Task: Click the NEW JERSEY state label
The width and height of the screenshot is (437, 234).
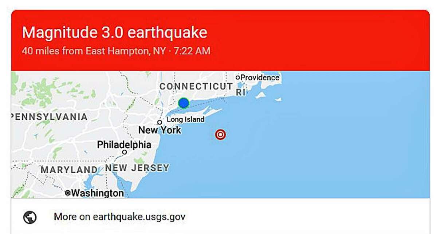Action: click(x=137, y=168)
